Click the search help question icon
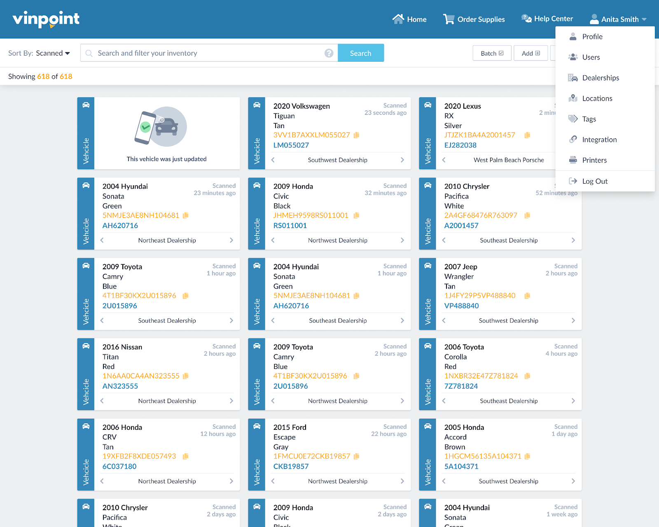The width and height of the screenshot is (659, 527). coord(329,53)
